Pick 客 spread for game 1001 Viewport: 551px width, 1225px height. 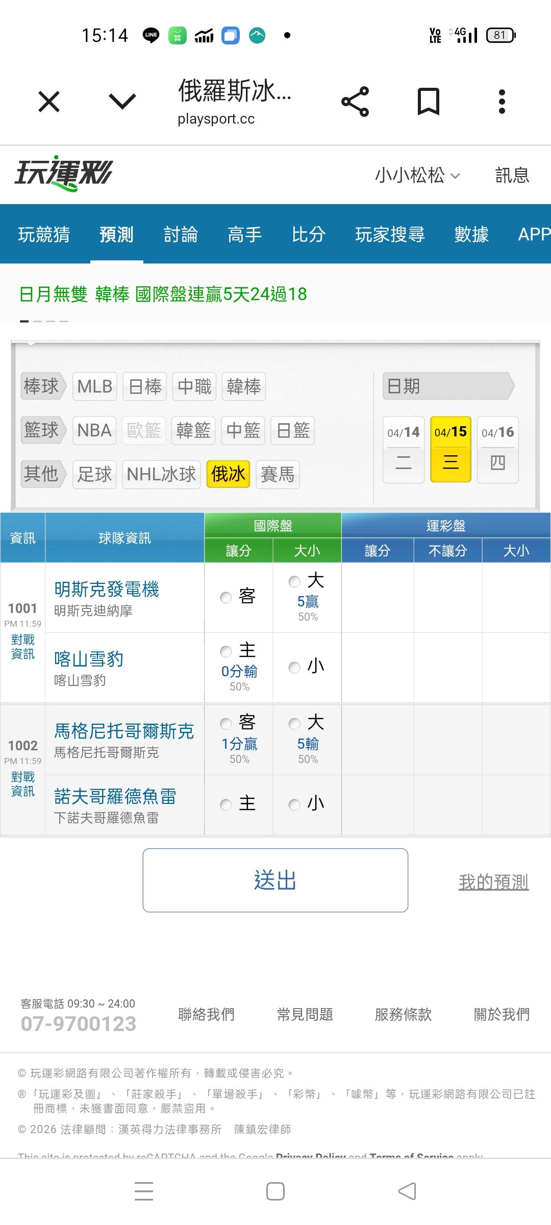226,597
